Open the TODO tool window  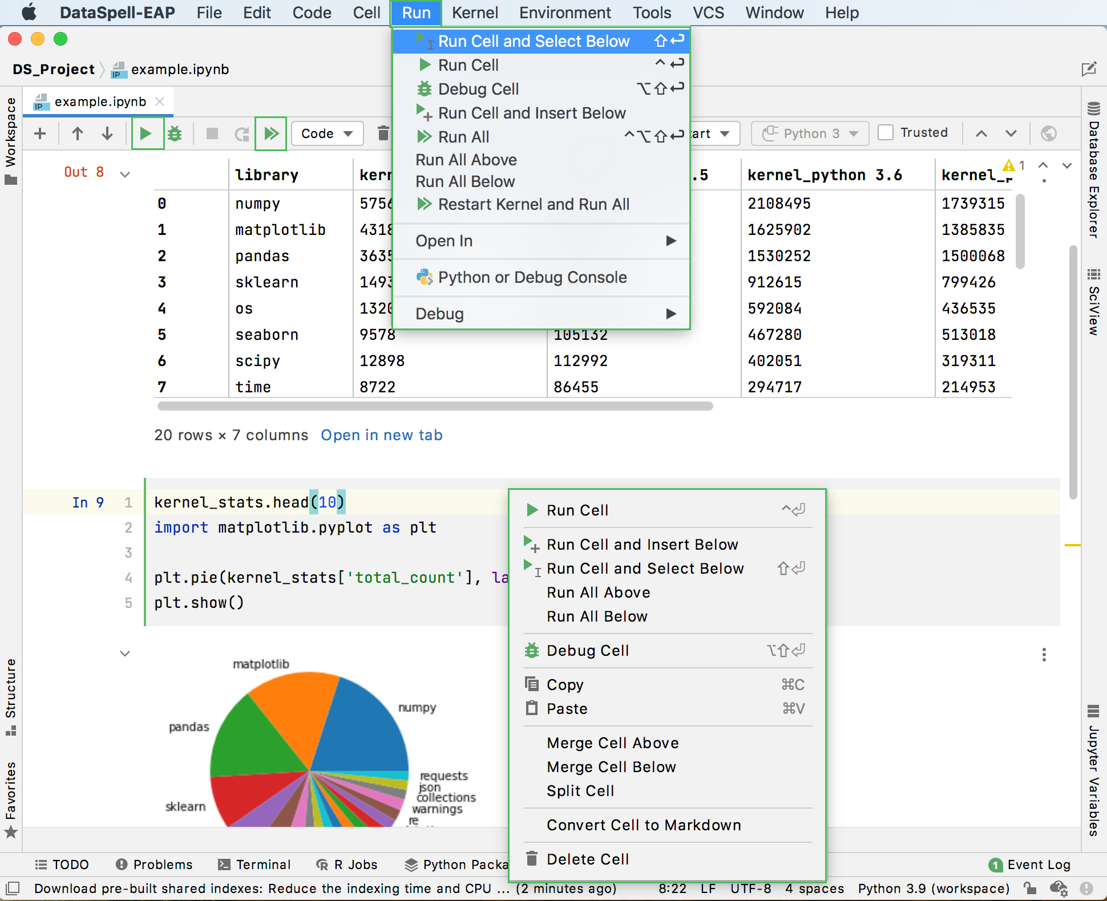pos(62,865)
